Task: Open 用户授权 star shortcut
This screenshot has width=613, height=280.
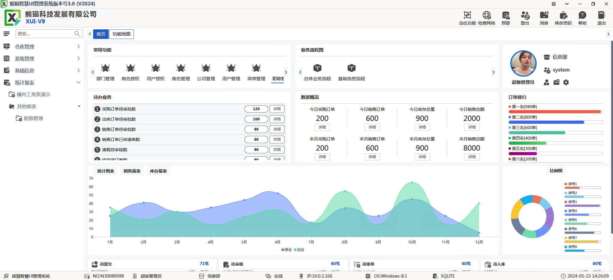Action: (156, 68)
